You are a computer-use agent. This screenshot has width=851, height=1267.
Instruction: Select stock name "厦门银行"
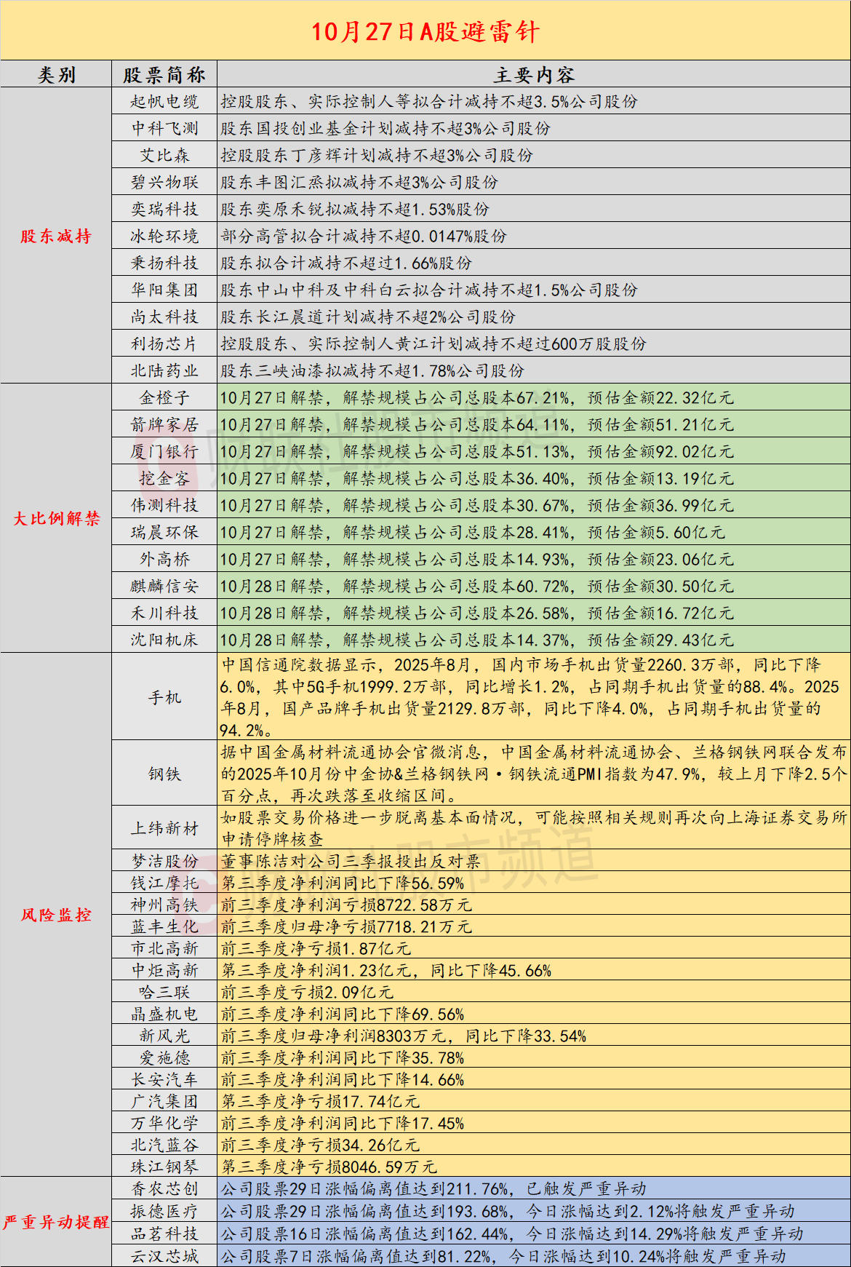coord(164,452)
